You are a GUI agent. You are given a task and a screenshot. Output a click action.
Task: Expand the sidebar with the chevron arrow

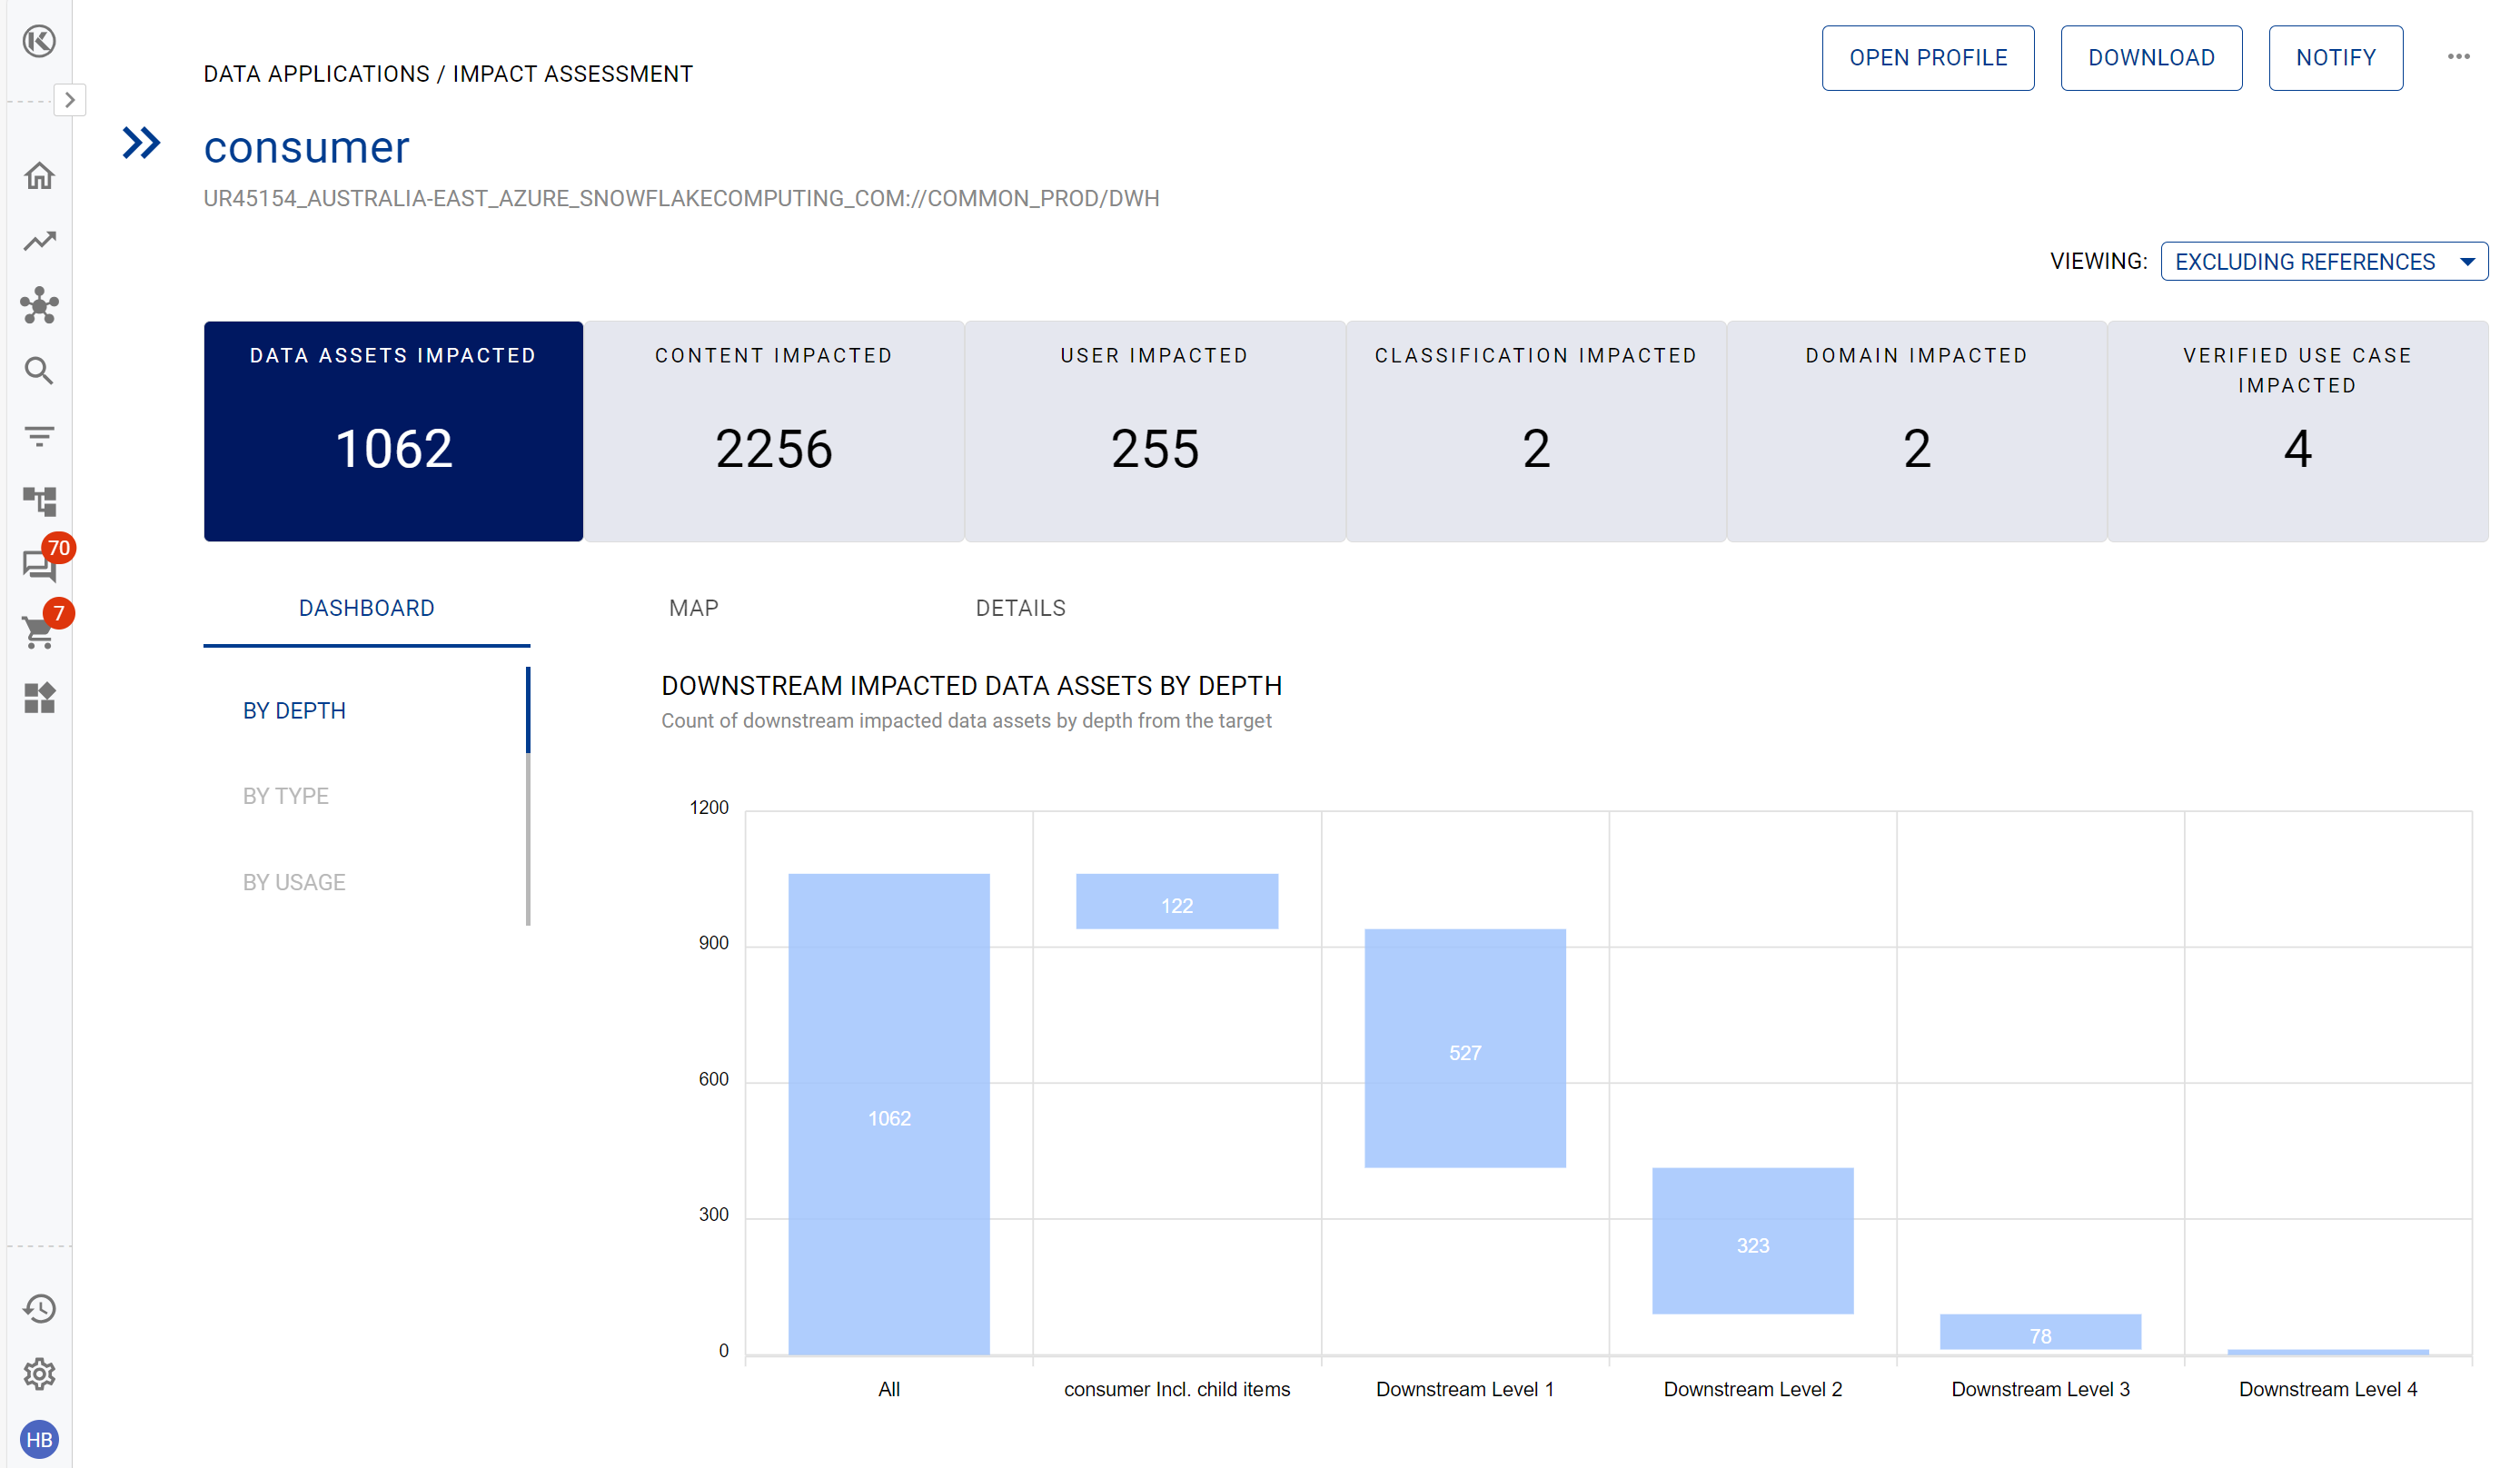coord(70,100)
